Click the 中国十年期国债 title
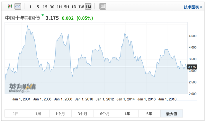 point(22,18)
